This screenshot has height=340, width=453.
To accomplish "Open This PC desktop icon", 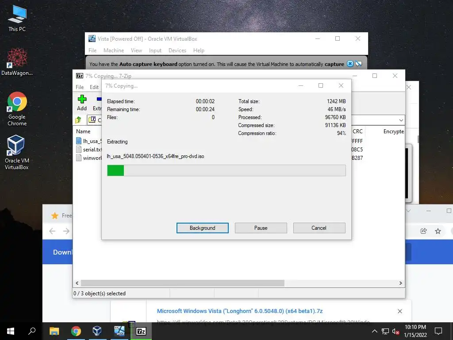I will pyautogui.click(x=17, y=18).
